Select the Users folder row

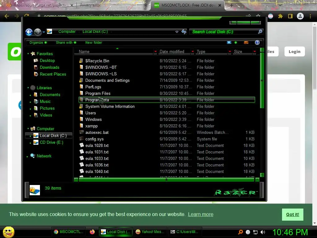click(167, 113)
